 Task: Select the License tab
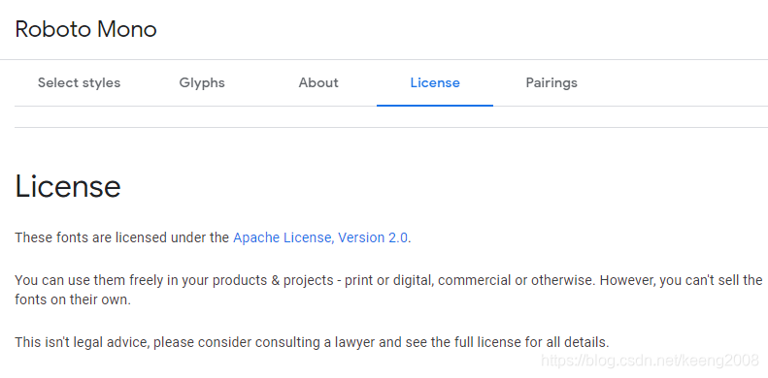(435, 82)
